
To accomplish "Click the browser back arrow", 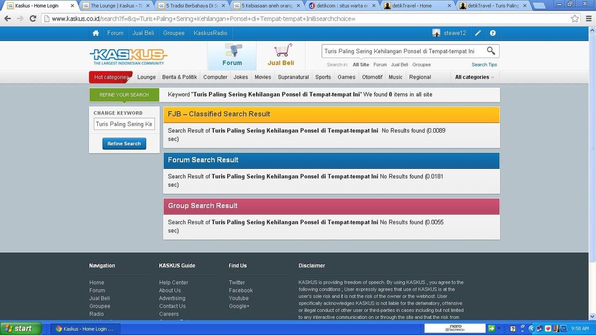I will pos(7,19).
